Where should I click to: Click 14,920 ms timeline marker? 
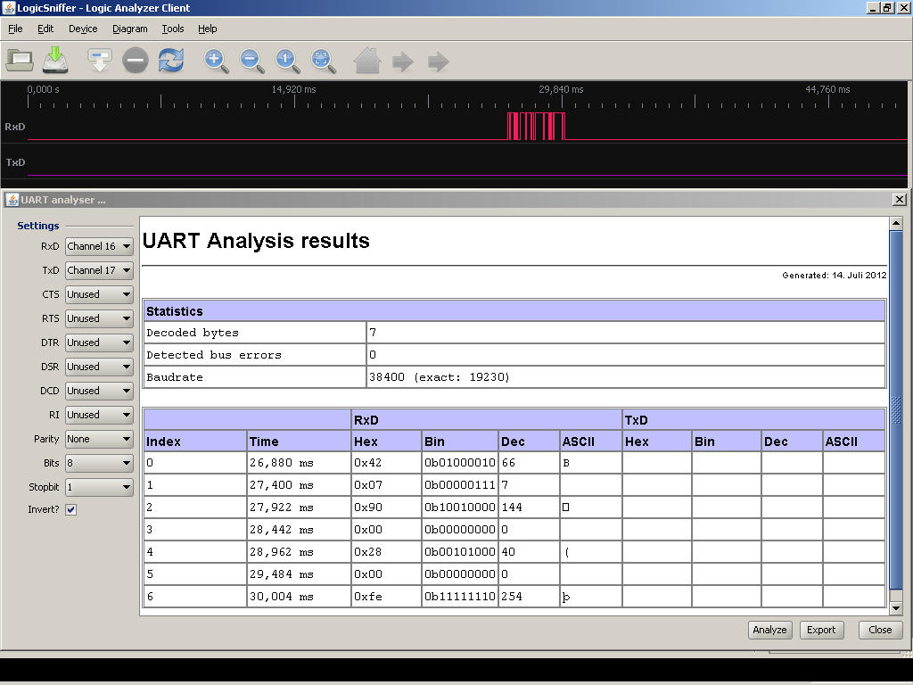[x=294, y=89]
